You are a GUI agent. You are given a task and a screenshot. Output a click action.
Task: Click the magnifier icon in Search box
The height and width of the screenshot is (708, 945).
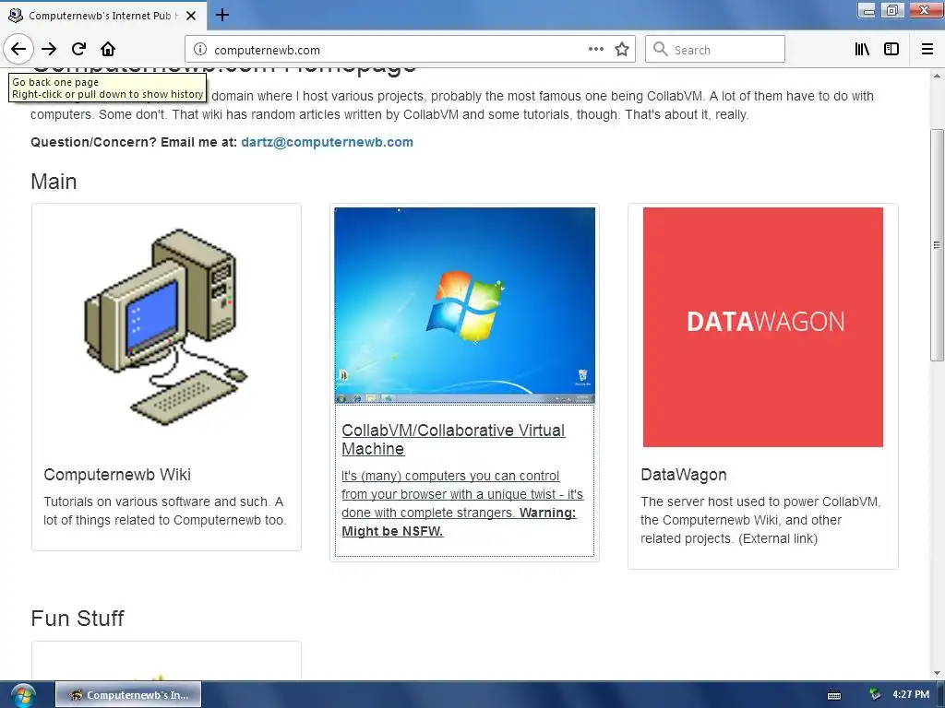(661, 50)
